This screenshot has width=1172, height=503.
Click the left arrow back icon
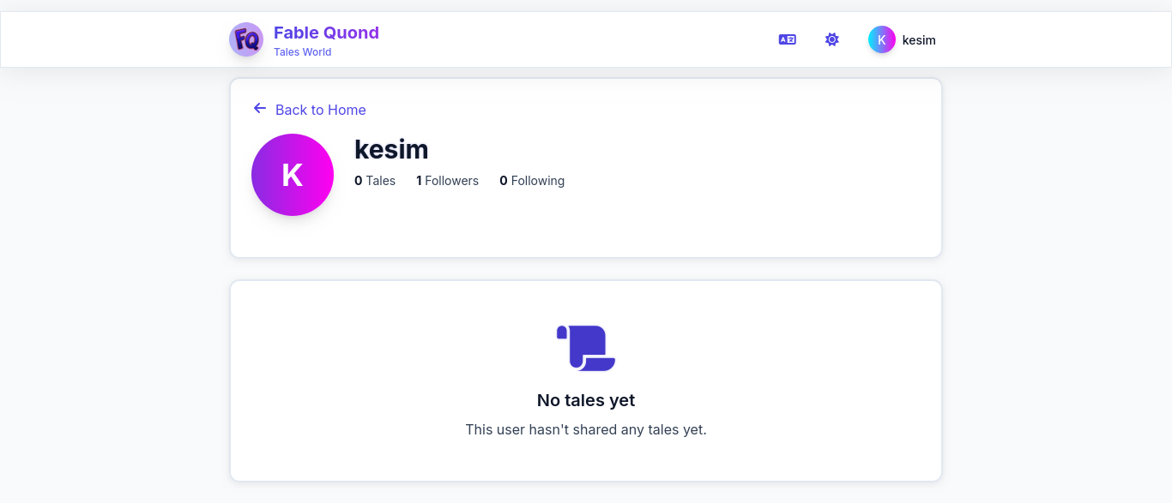(x=260, y=108)
